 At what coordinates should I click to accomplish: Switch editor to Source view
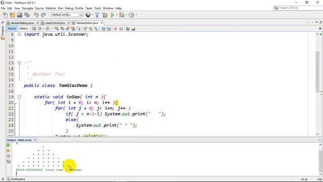click(12, 28)
